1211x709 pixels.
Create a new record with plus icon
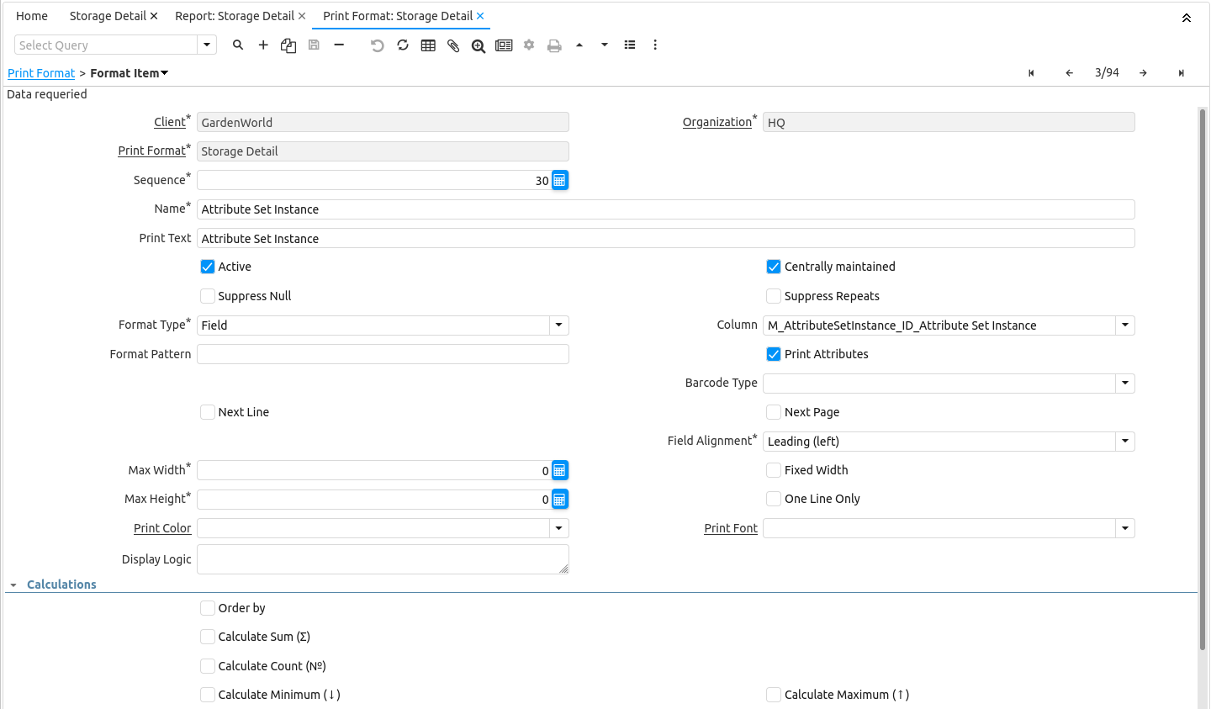pyautogui.click(x=263, y=45)
